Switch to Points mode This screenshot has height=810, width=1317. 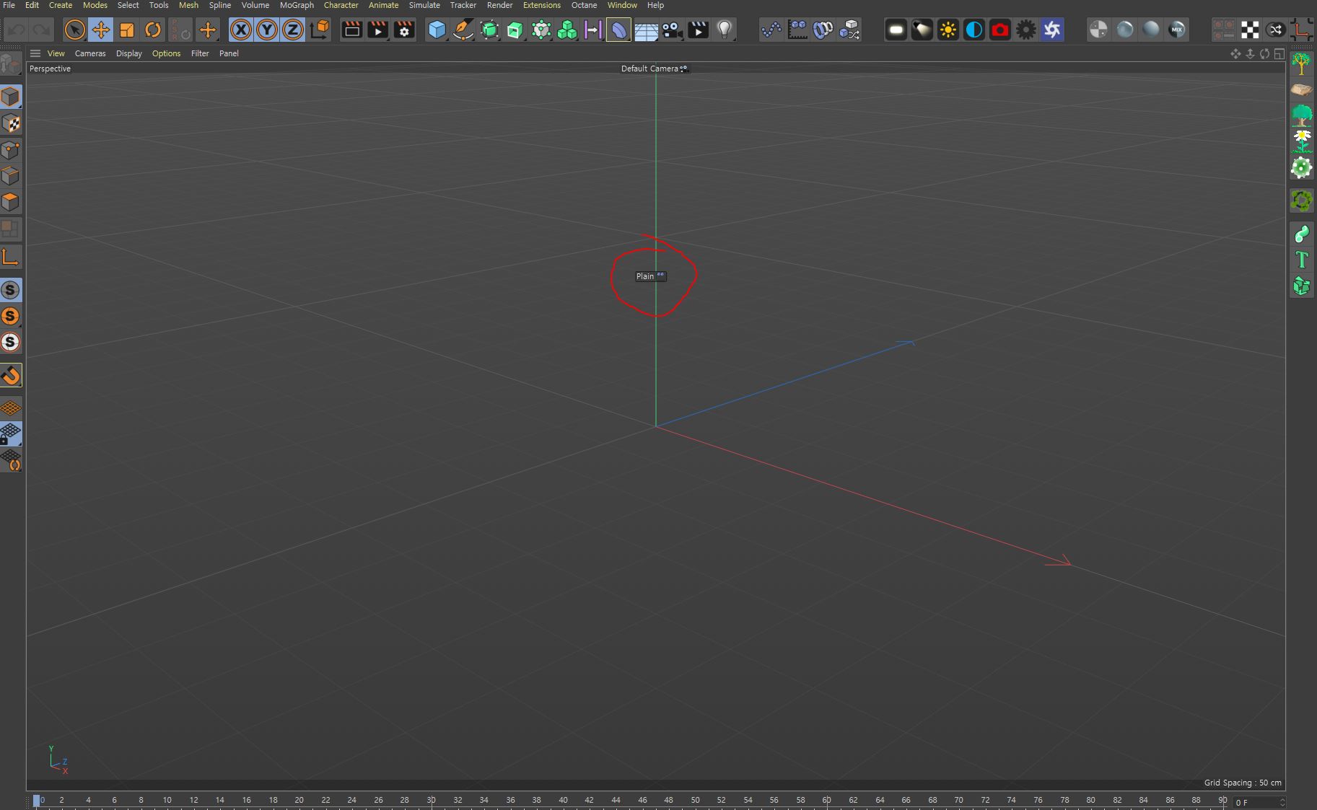click(x=11, y=150)
